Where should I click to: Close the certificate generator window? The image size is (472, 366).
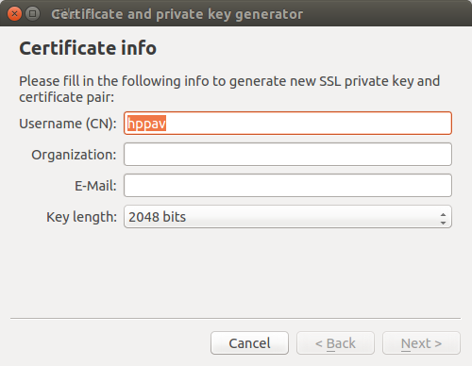[14, 14]
